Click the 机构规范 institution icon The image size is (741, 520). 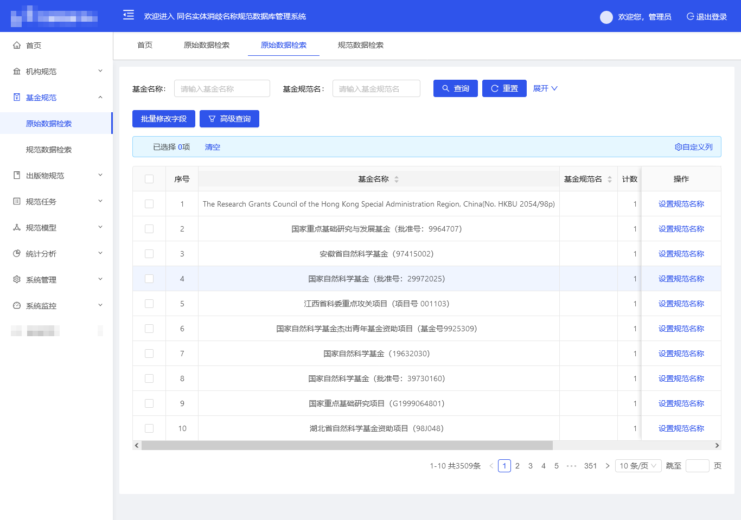[x=17, y=72]
